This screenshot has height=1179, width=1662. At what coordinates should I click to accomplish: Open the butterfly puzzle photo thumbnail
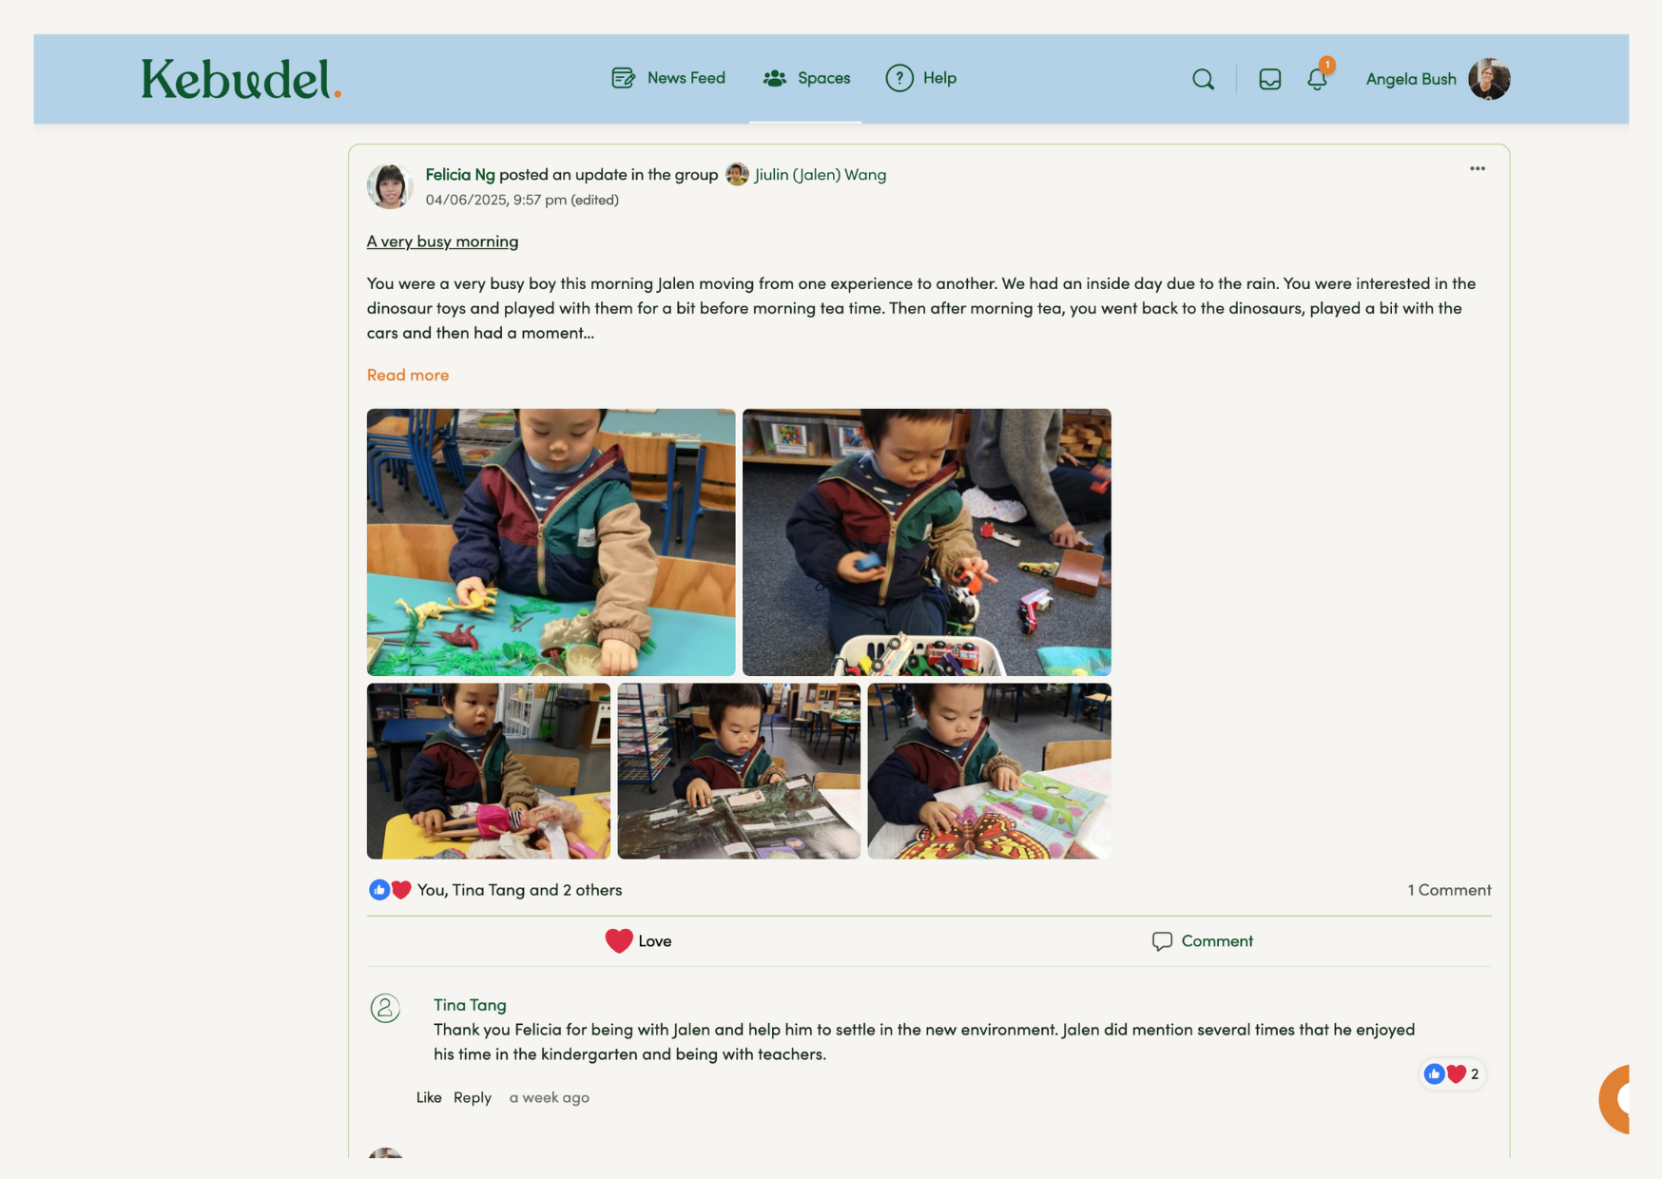point(989,771)
